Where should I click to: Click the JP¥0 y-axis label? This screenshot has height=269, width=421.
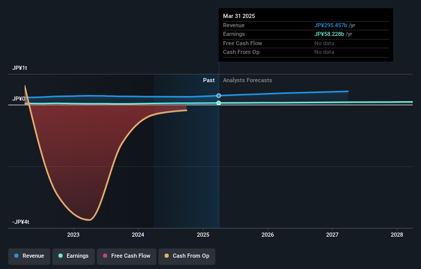[18, 99]
